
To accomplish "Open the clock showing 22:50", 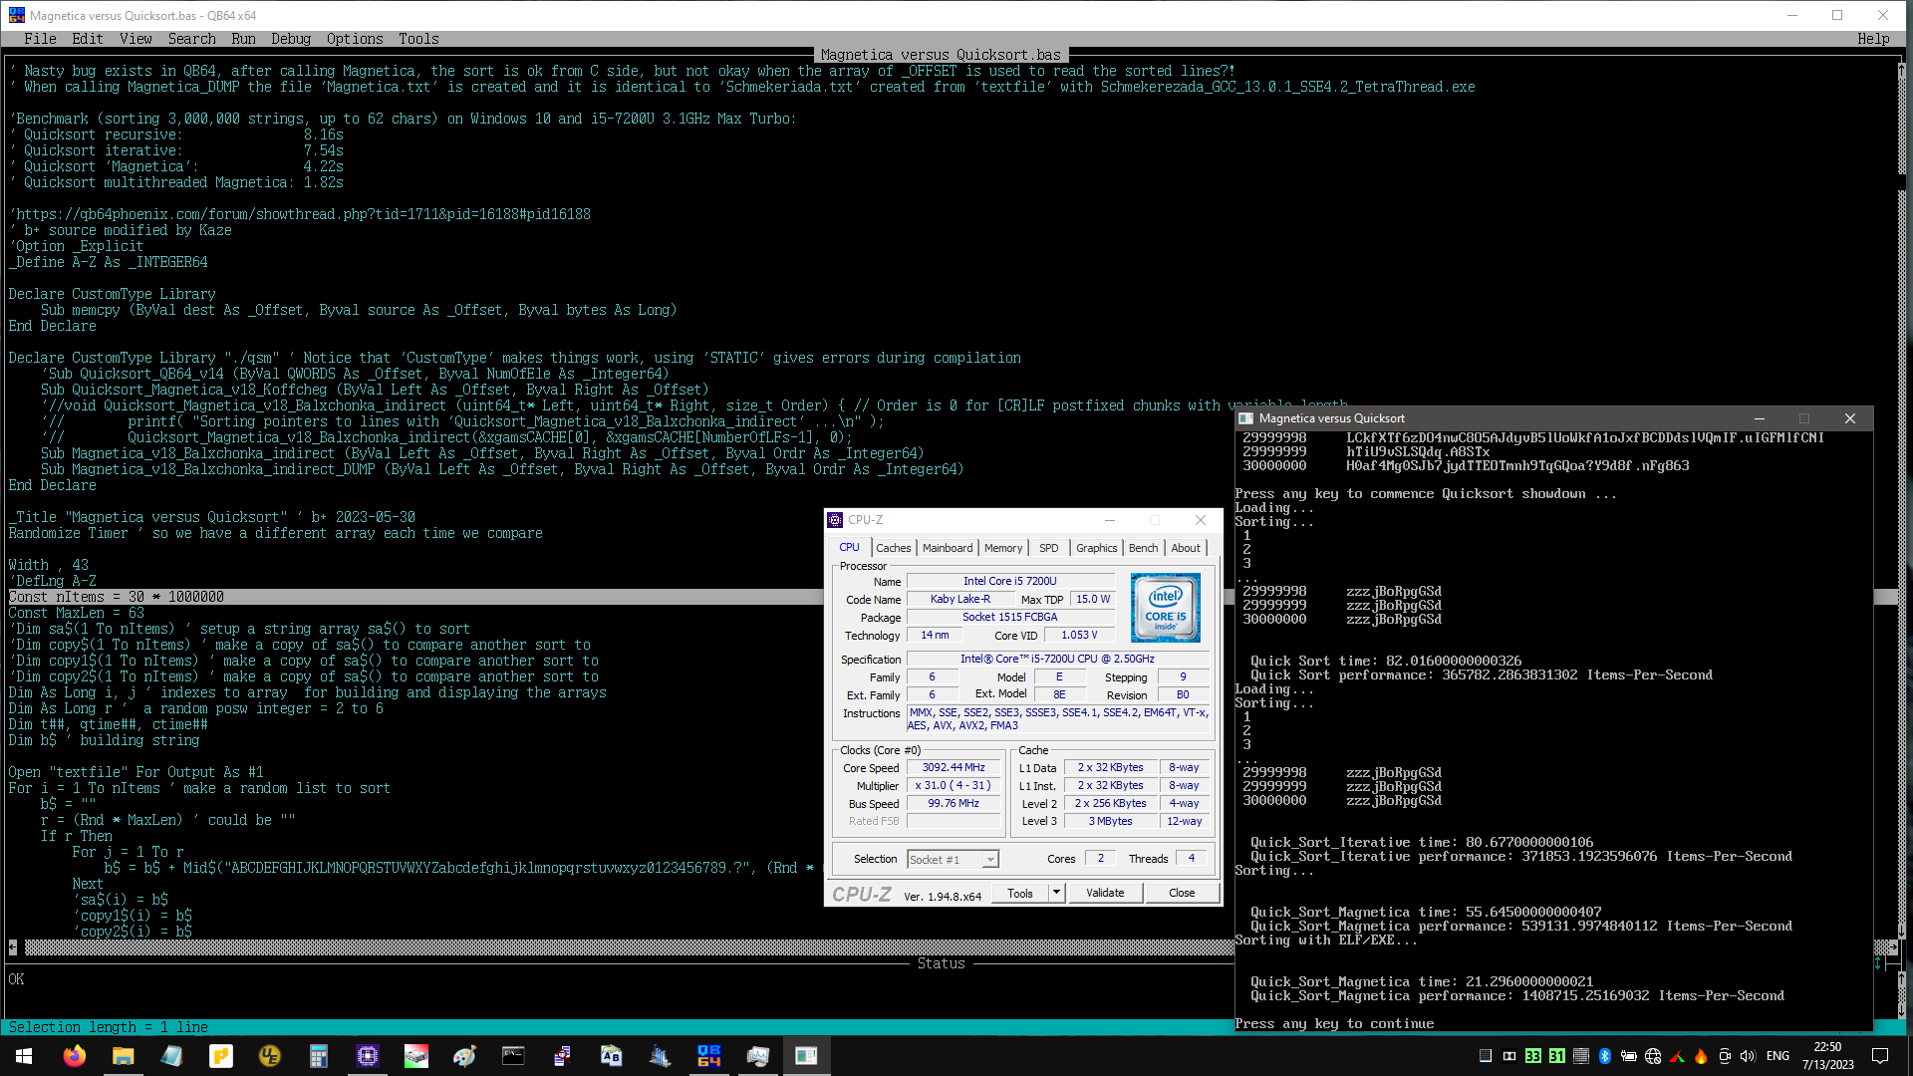I will 1828,1056.
